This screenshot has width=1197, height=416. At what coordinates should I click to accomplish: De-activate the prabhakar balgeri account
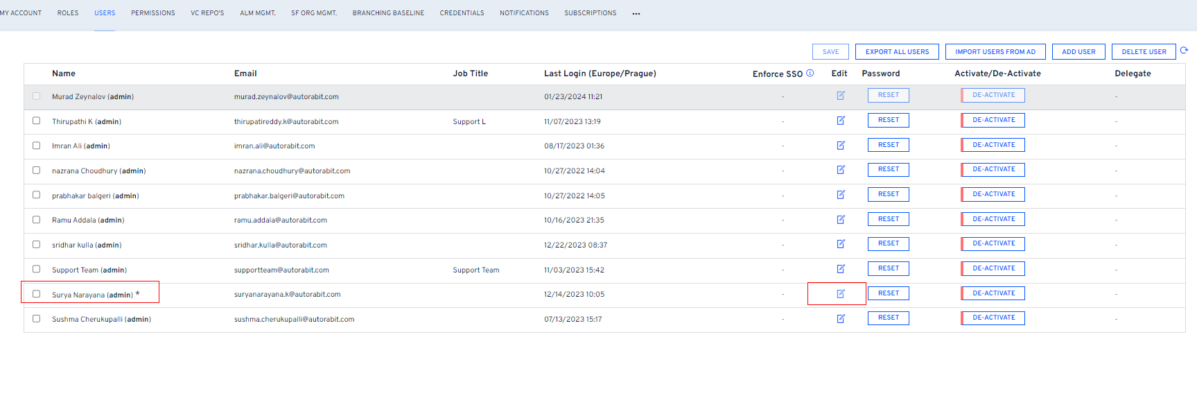[x=993, y=195]
